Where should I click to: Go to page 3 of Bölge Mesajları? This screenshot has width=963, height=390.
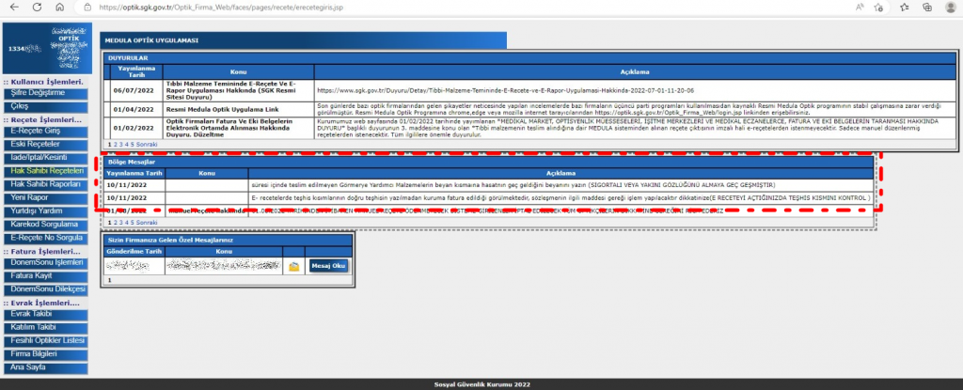pos(121,222)
